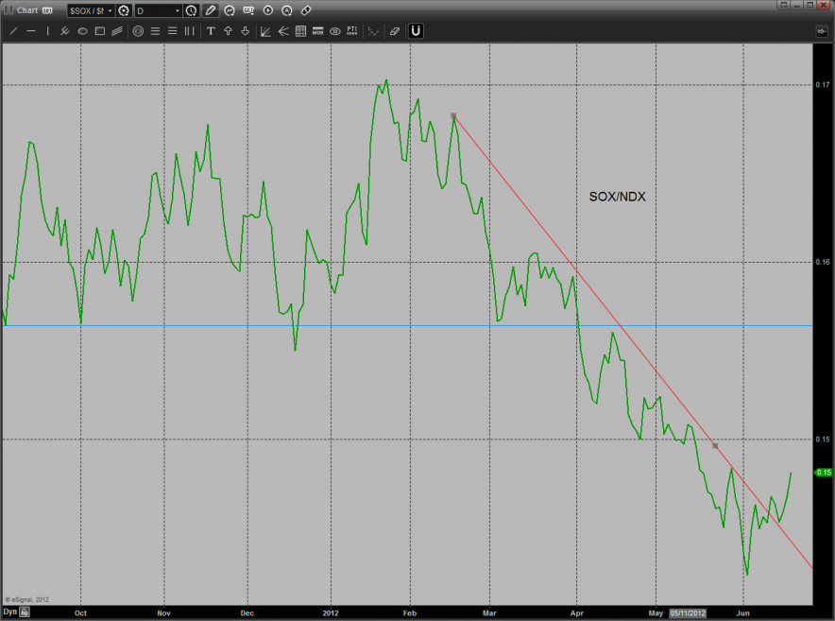The height and width of the screenshot is (621, 835).
Task: Click the 05/11/2012 date marker
Action: pyautogui.click(x=687, y=612)
